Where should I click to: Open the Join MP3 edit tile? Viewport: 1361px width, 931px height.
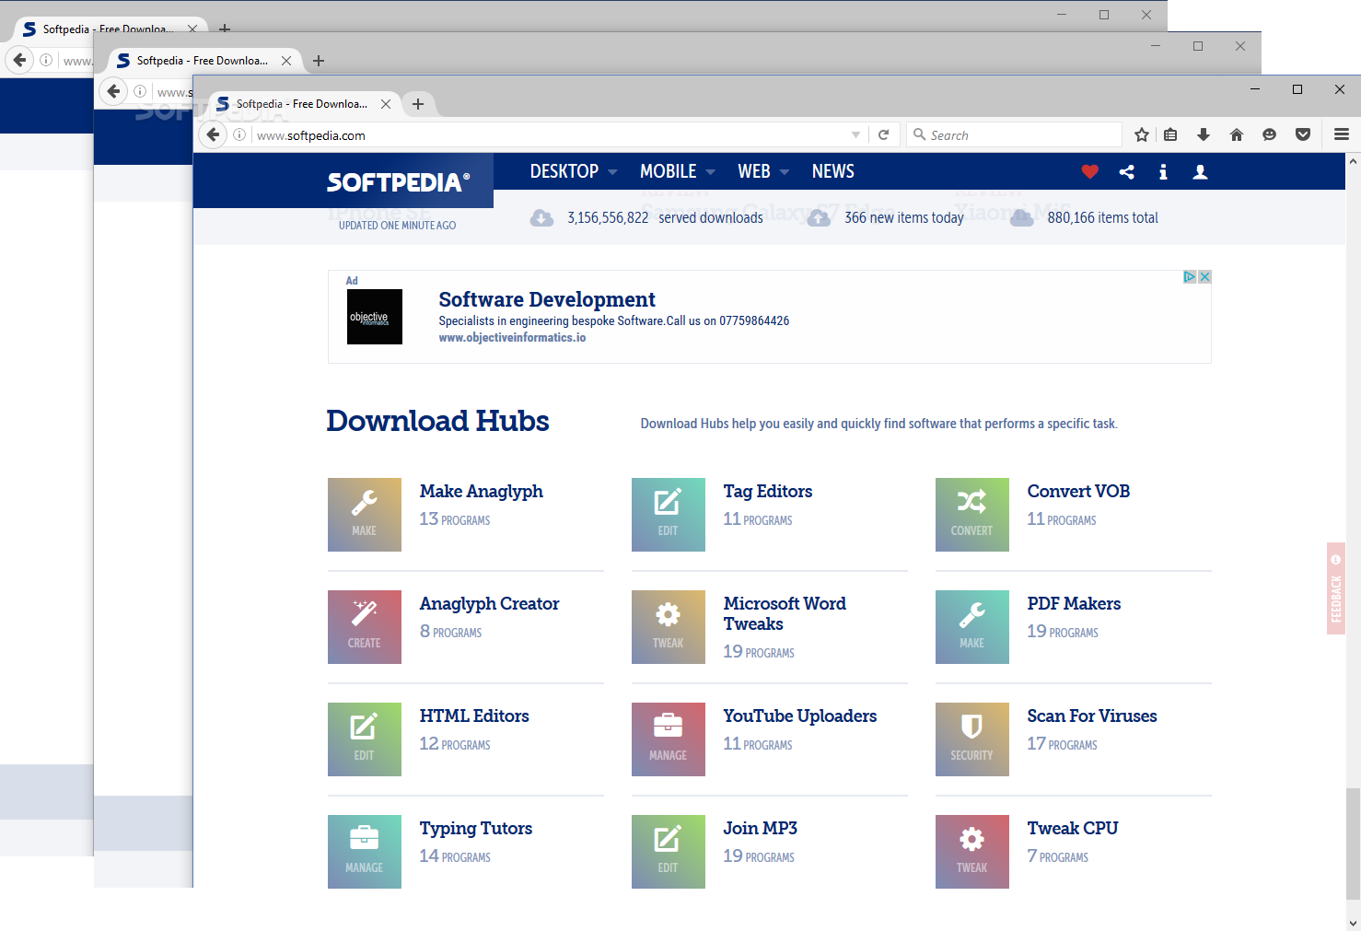(669, 852)
